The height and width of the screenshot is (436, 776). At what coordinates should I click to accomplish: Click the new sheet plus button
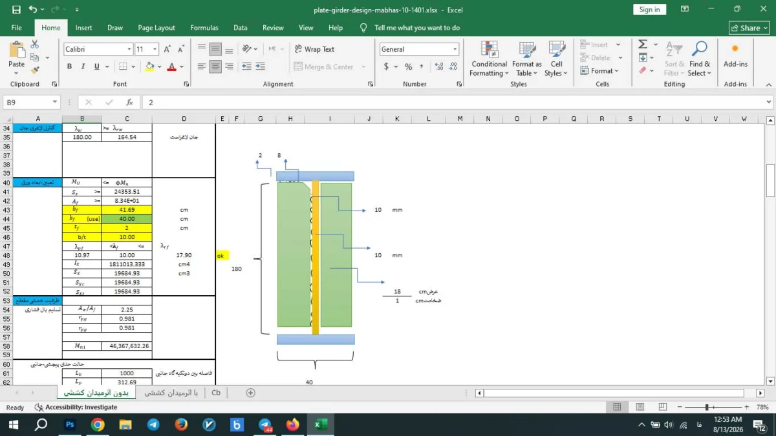pyautogui.click(x=251, y=393)
